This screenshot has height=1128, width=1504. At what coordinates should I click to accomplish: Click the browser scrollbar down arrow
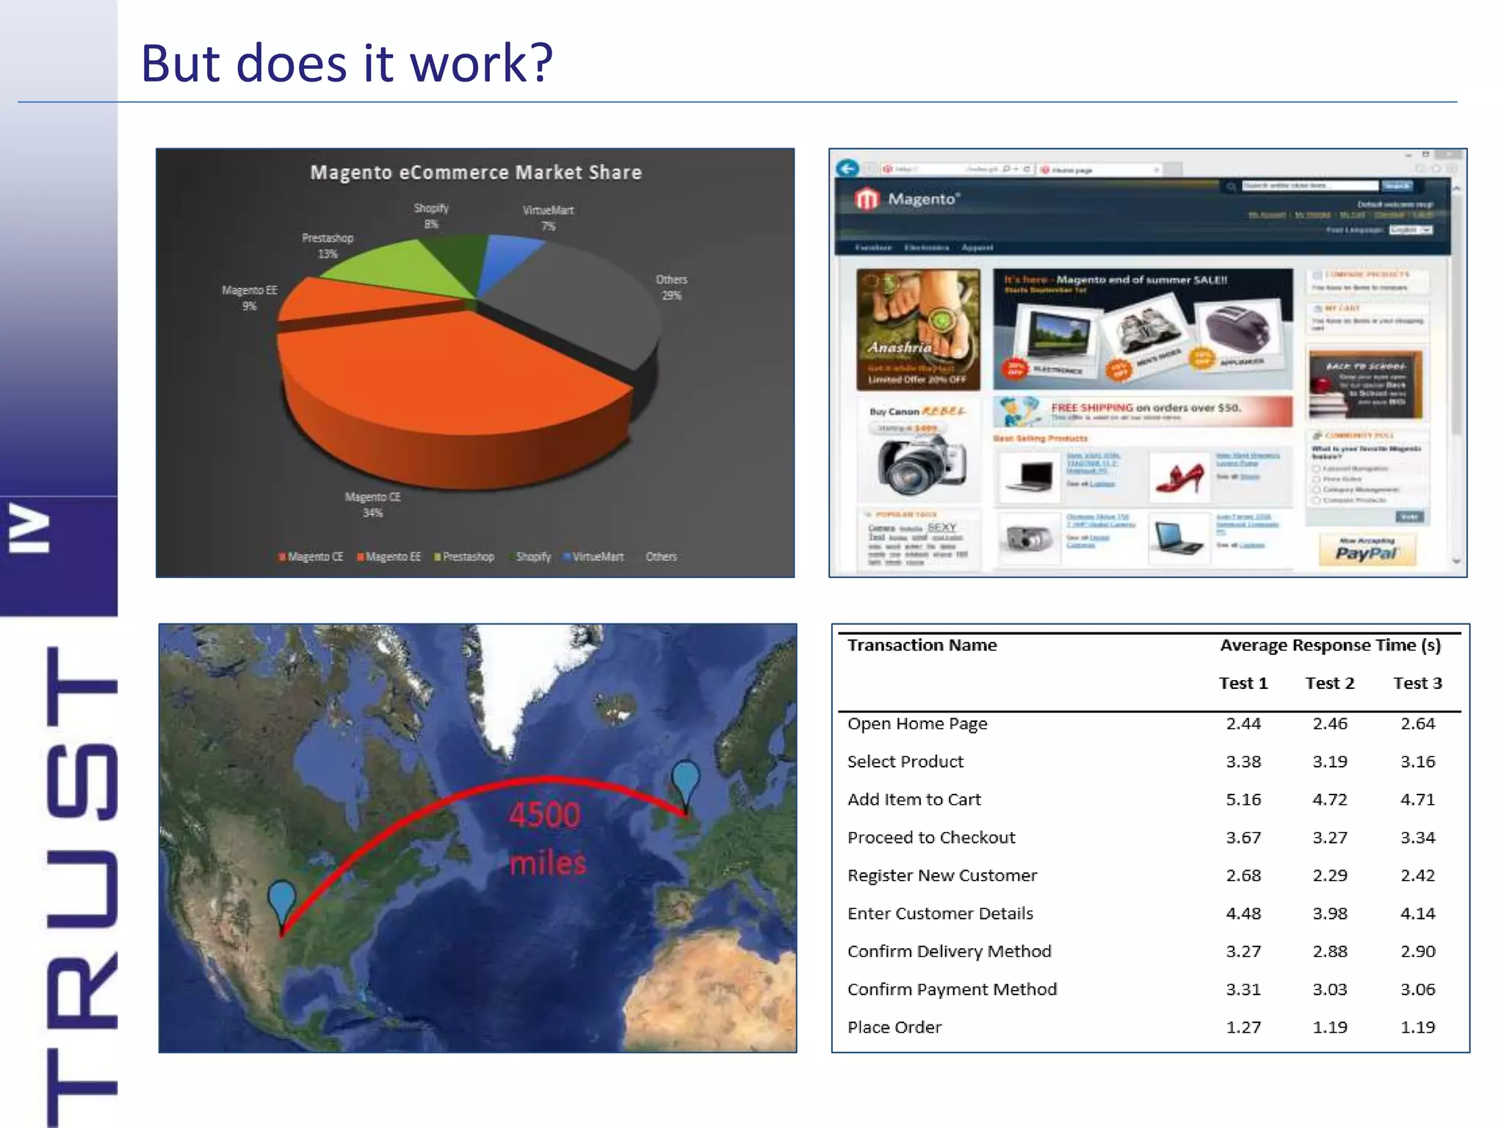coord(1457,562)
